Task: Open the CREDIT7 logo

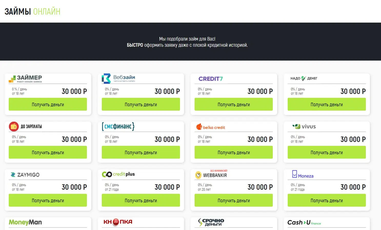Action: (211, 79)
